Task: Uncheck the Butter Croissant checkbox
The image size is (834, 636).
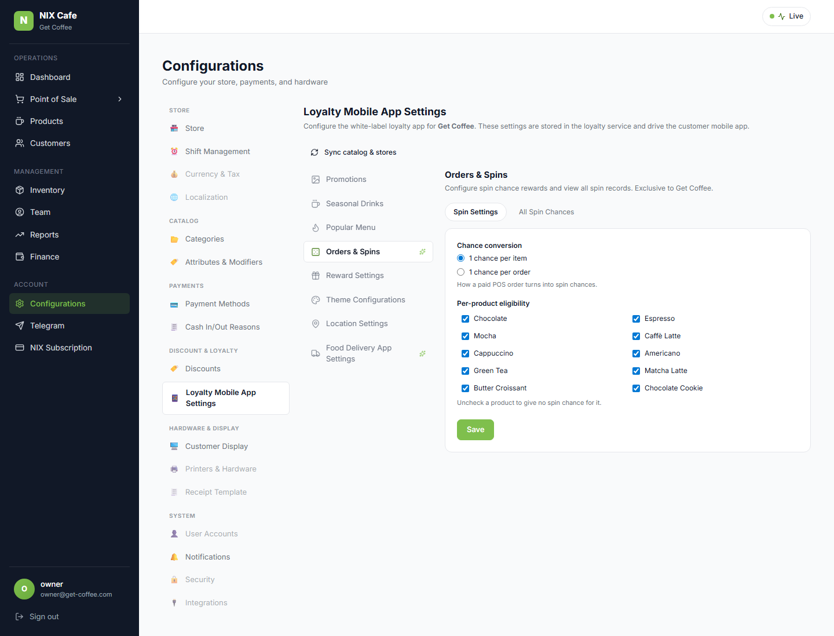Action: pyautogui.click(x=465, y=388)
